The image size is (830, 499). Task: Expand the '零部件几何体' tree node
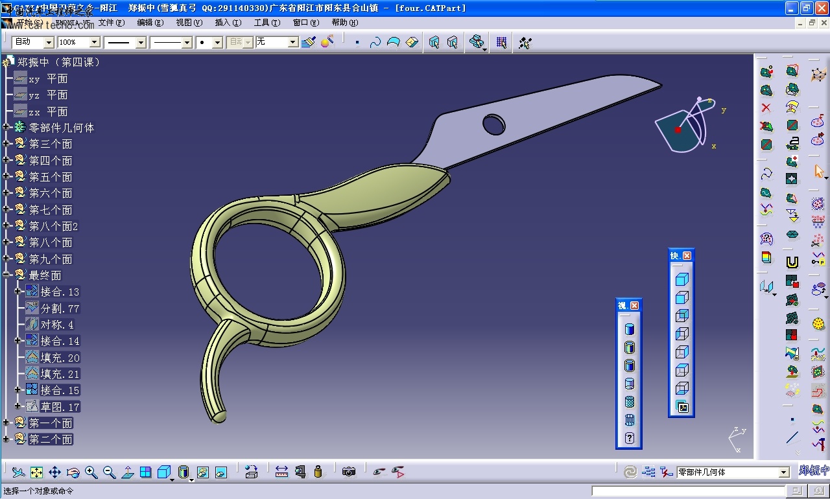[x=6, y=127]
